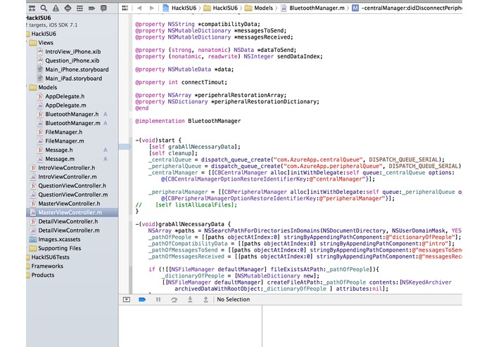
Task: Open Main_iPhone.storyboard
Action: point(73,70)
